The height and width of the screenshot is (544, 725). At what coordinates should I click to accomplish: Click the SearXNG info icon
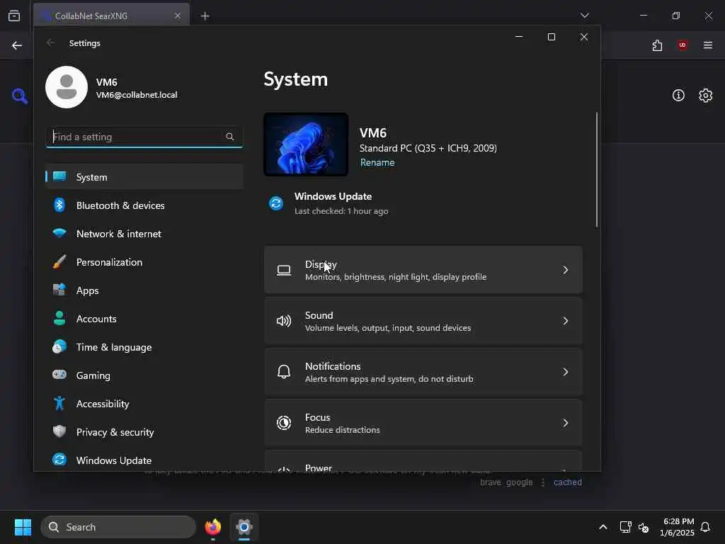click(x=678, y=96)
